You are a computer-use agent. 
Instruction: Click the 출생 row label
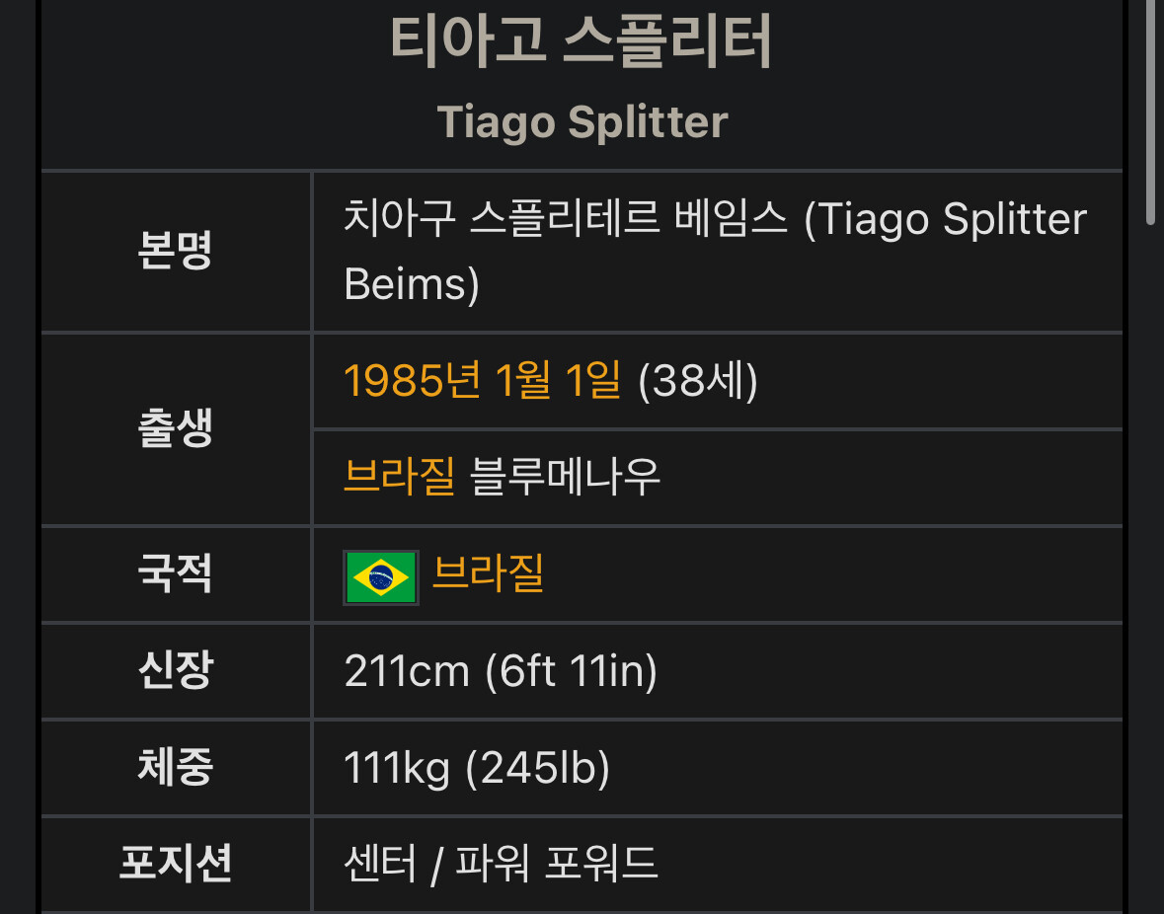[175, 428]
